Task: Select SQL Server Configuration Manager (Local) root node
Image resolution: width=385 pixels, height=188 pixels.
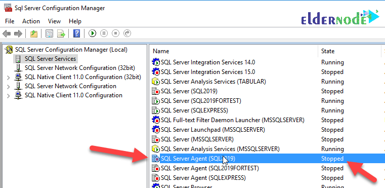Action: [71, 50]
